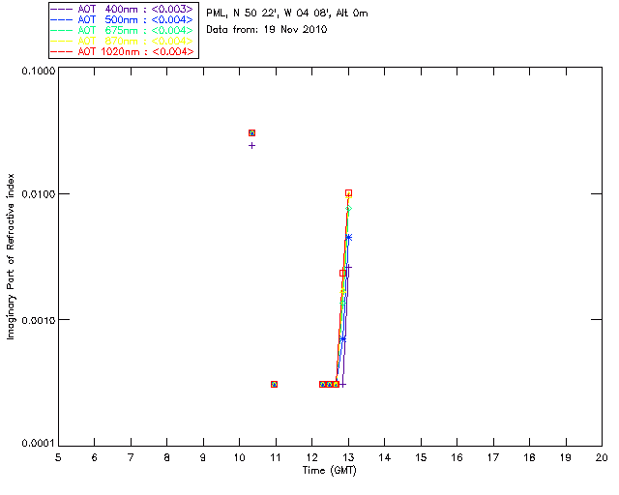Select the red square marker at 0.0100 near 13
Viewport: 619px width, 495px height.
pos(348,193)
